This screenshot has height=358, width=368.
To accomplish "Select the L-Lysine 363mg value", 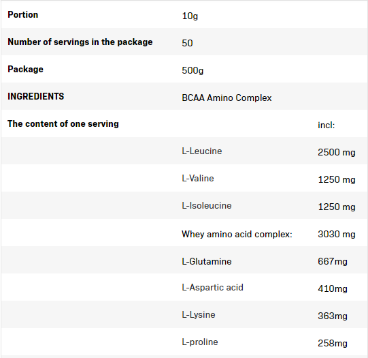I will tap(333, 316).
